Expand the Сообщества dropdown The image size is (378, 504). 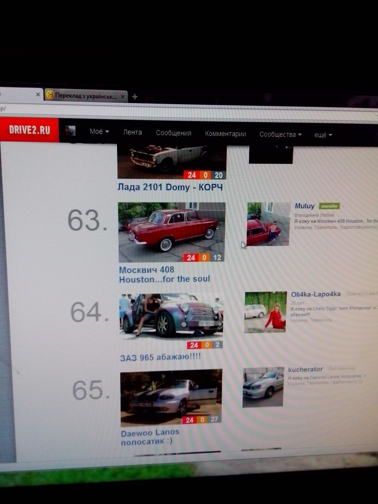pos(280,134)
